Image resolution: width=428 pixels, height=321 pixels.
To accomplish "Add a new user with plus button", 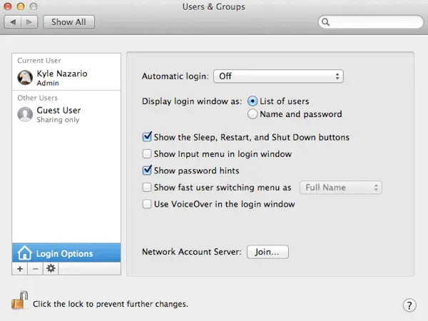I will coord(20,269).
